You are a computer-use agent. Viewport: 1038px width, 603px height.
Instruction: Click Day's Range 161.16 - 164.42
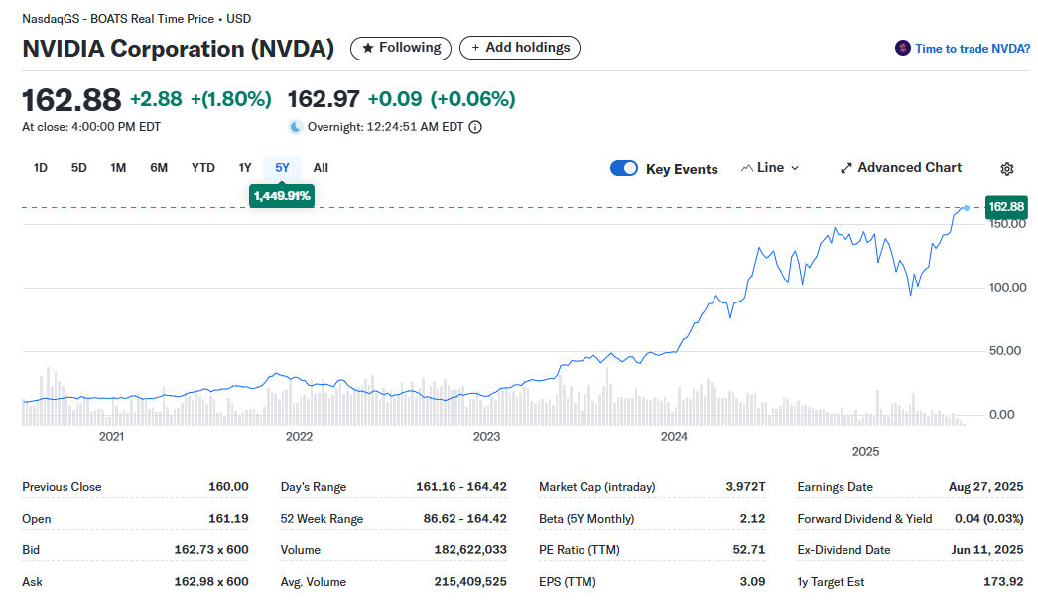460,487
